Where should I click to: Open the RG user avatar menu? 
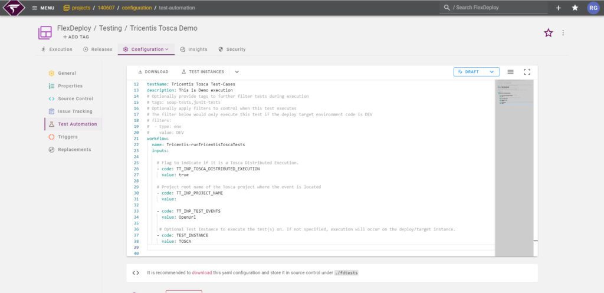click(593, 8)
